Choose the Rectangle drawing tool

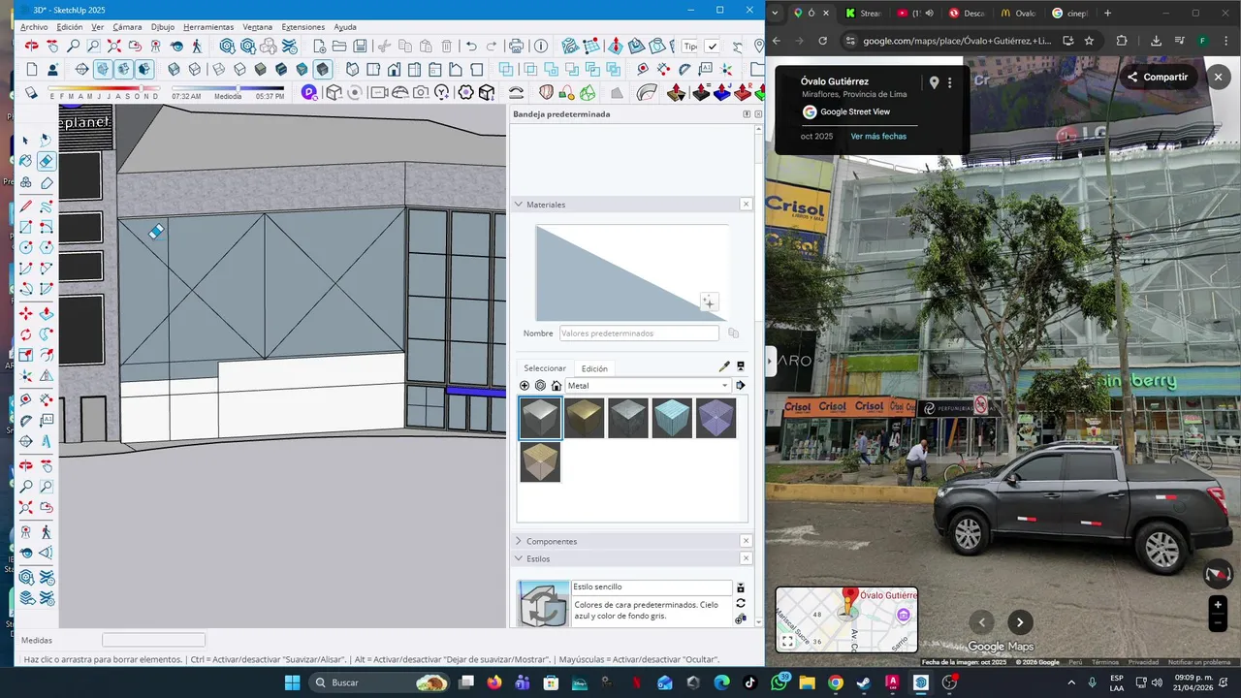26,227
